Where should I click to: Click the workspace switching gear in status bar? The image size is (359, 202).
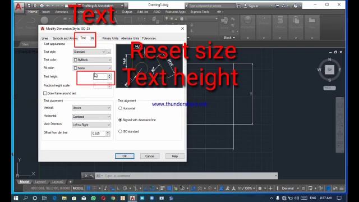click(260, 189)
